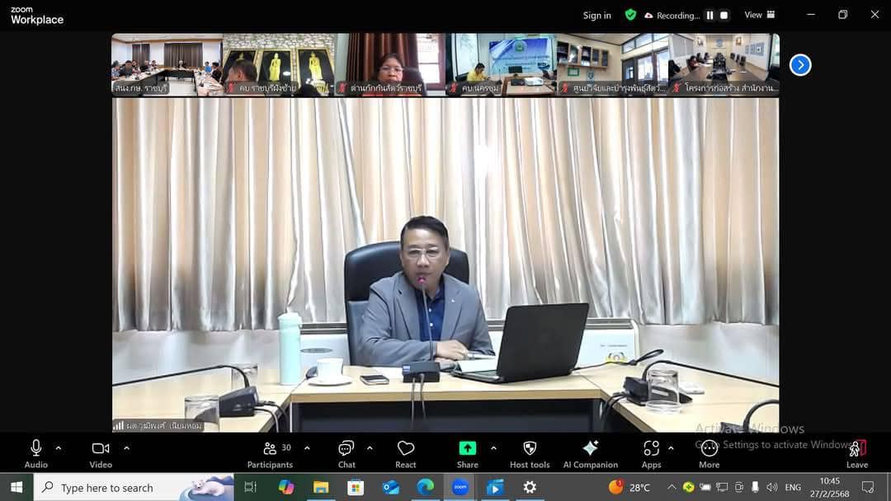Mute the microphone with the Audio button
The image size is (891, 501).
pos(35,454)
